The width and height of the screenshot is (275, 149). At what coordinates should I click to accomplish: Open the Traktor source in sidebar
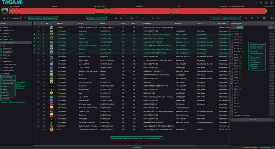pos(5,86)
